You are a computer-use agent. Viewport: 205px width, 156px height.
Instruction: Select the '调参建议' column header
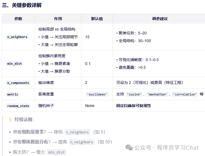(x=160, y=19)
